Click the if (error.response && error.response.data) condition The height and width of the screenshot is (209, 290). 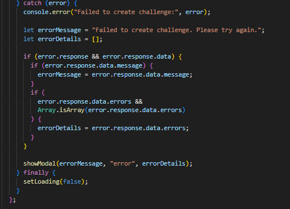[103, 56]
